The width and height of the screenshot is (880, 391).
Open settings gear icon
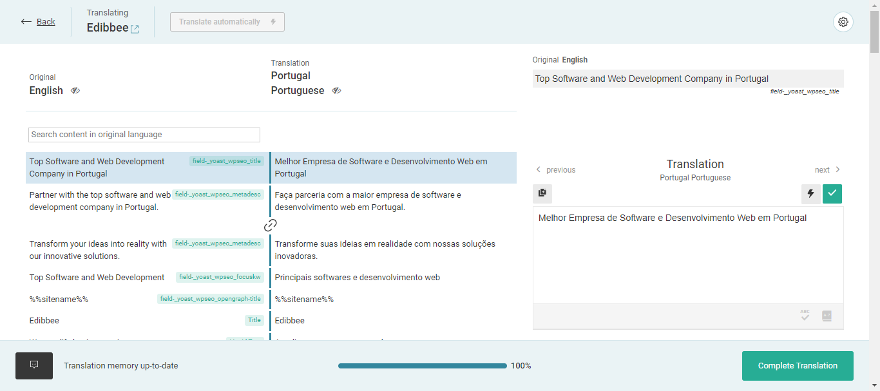pos(843,22)
